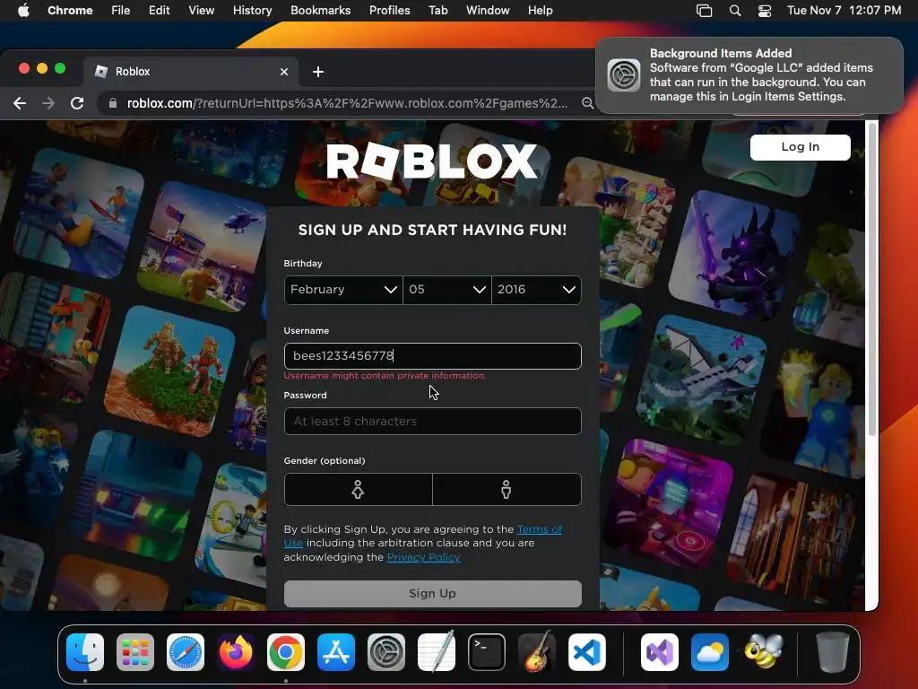Screen dimensions: 918x689
Task: View site info lock icon
Action: [113, 103]
